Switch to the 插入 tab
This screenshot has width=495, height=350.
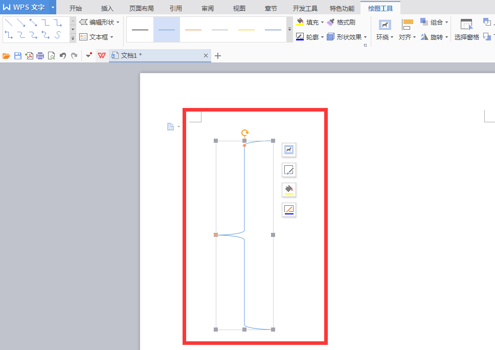(107, 9)
